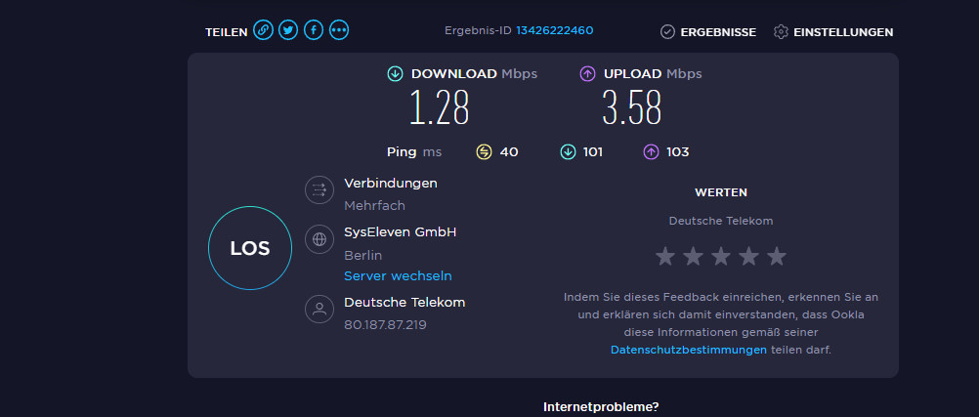This screenshot has height=417, width=979.
Task: Click the Server wechseln link
Action: 398,276
